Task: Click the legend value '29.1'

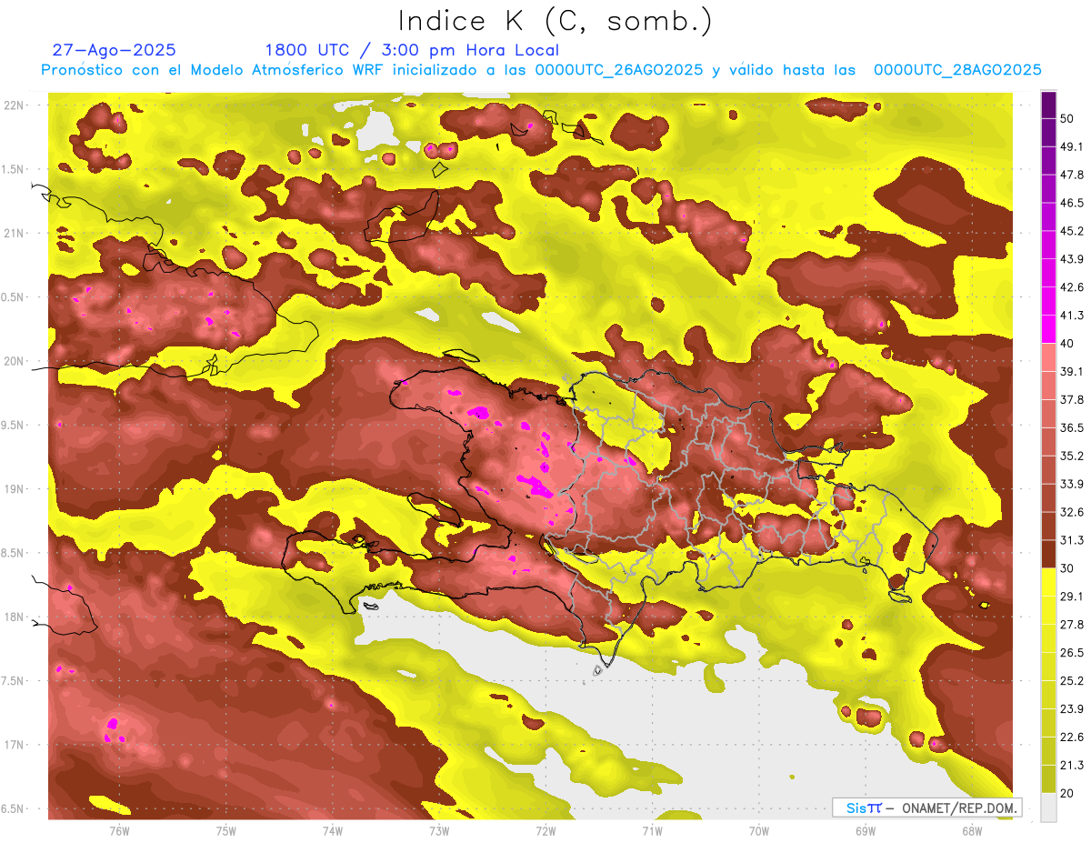Action: [1072, 597]
